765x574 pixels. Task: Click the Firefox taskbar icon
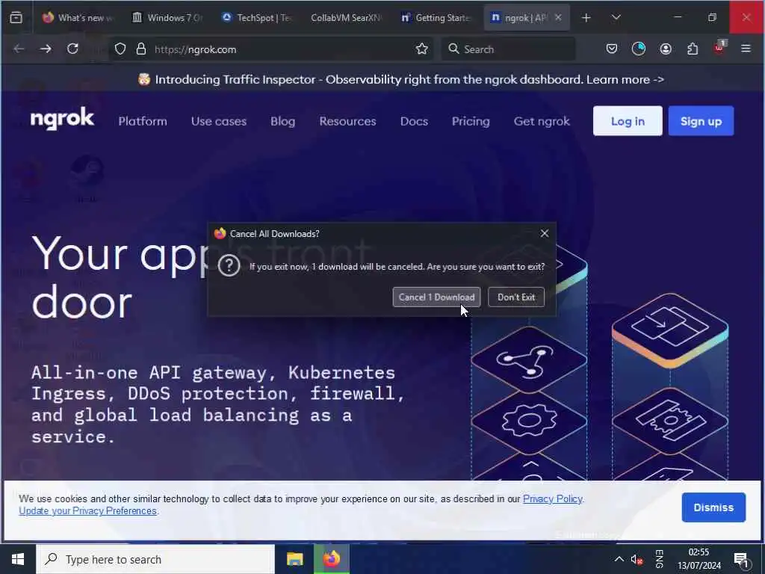tap(331, 559)
